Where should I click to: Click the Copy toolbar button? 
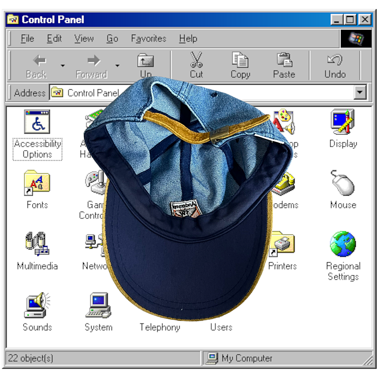[240, 65]
